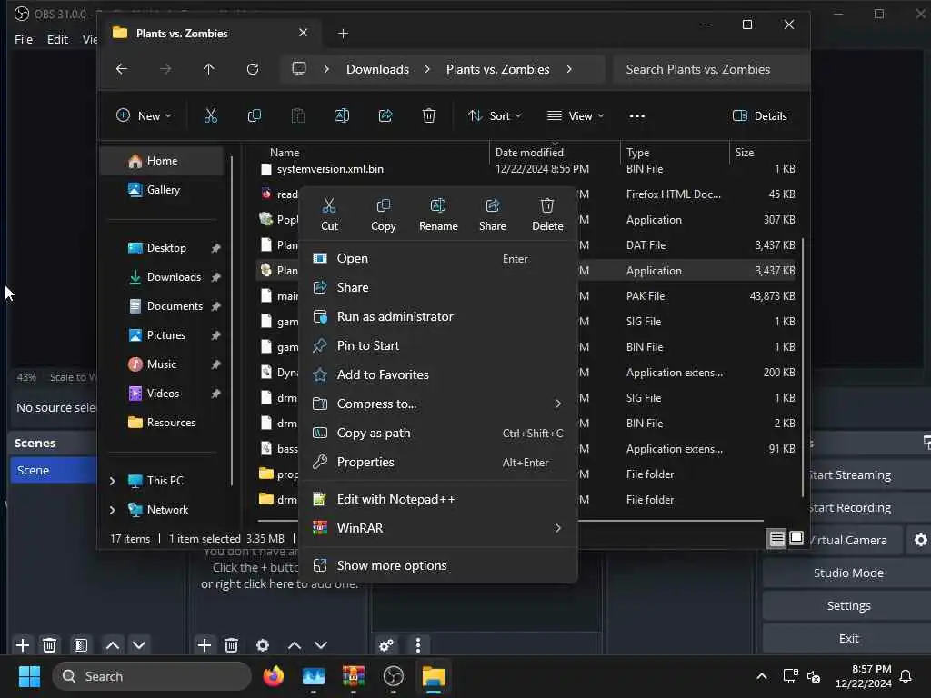931x698 pixels.
Task: Refresh the Explorer folder view
Action: tap(253, 69)
